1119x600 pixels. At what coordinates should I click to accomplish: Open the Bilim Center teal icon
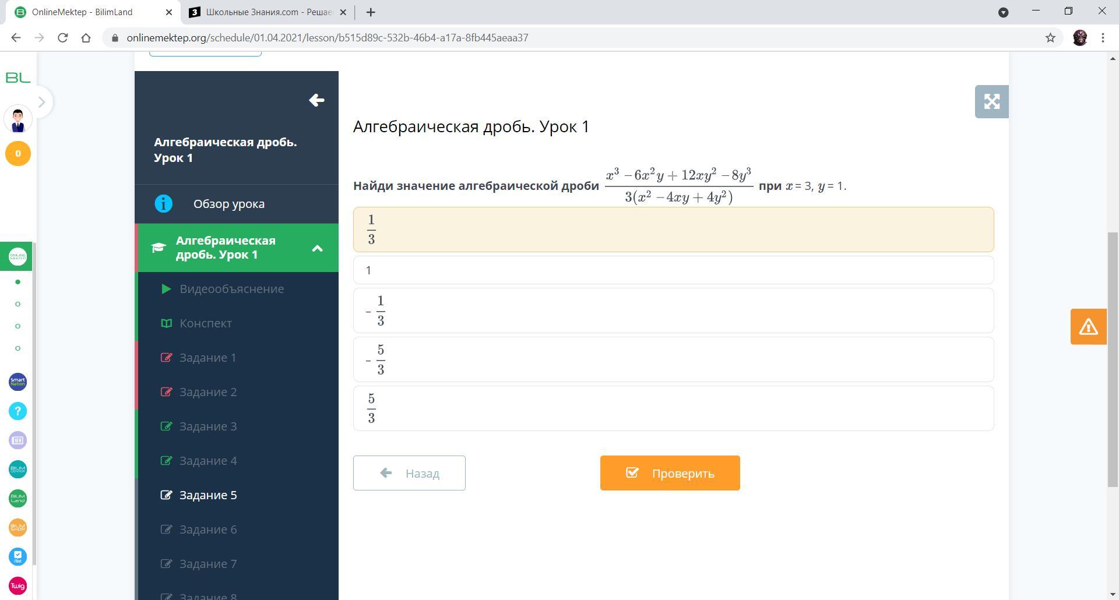point(17,470)
